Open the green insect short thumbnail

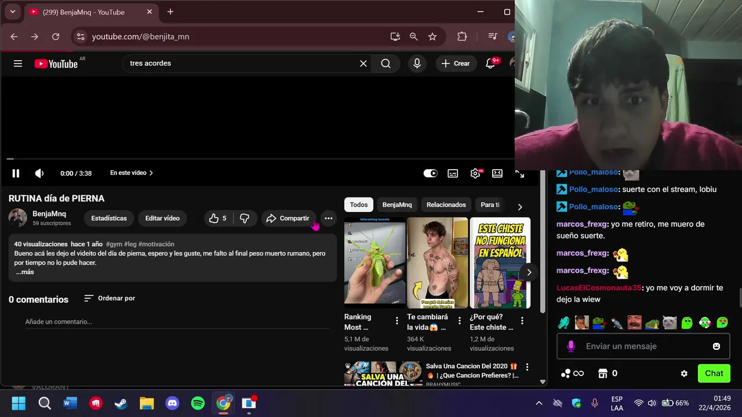tap(375, 263)
